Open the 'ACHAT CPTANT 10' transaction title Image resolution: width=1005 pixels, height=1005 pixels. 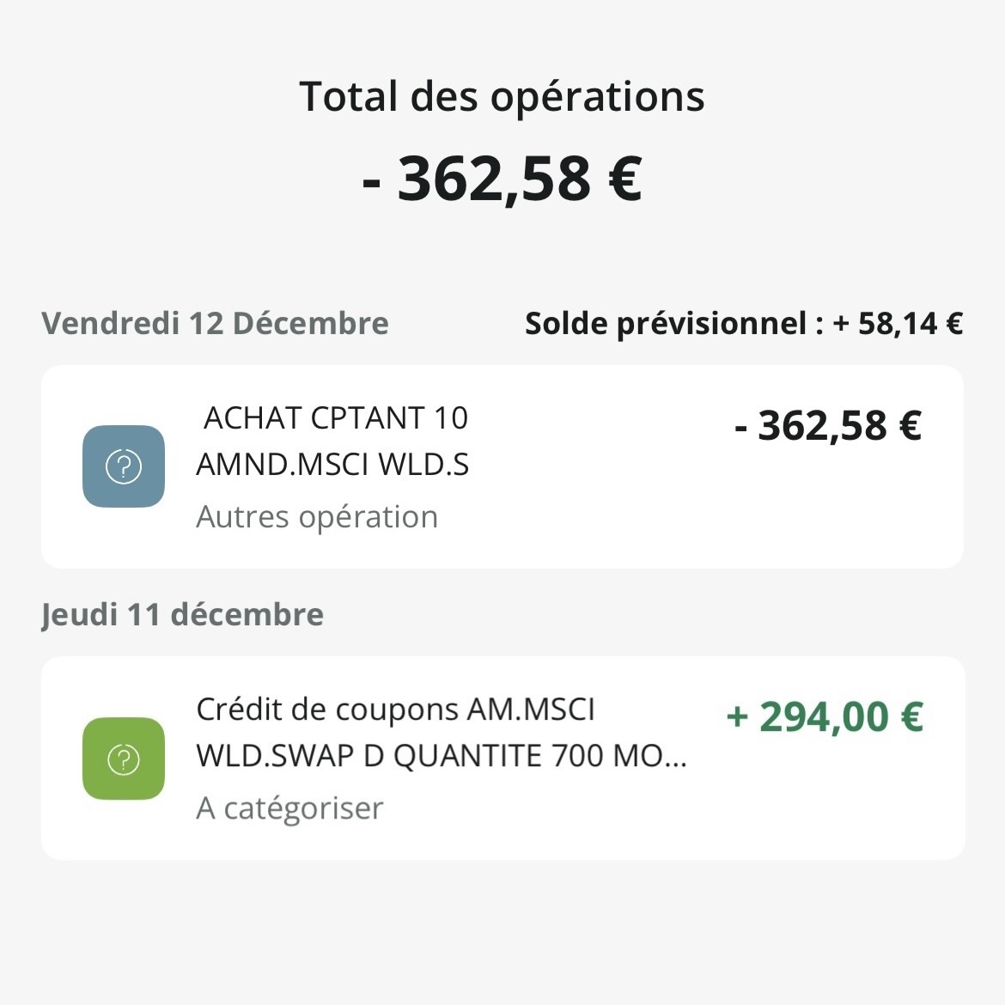coord(336,418)
